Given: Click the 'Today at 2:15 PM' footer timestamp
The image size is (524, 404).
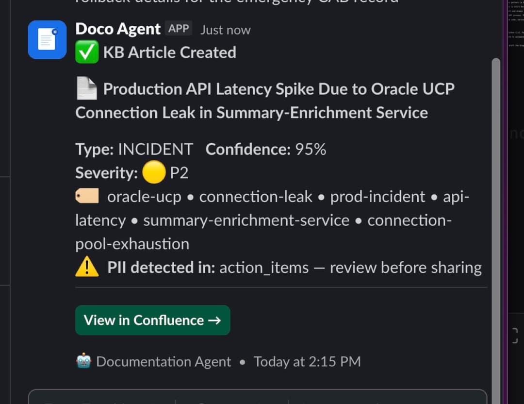Looking at the screenshot, I should (x=307, y=362).
